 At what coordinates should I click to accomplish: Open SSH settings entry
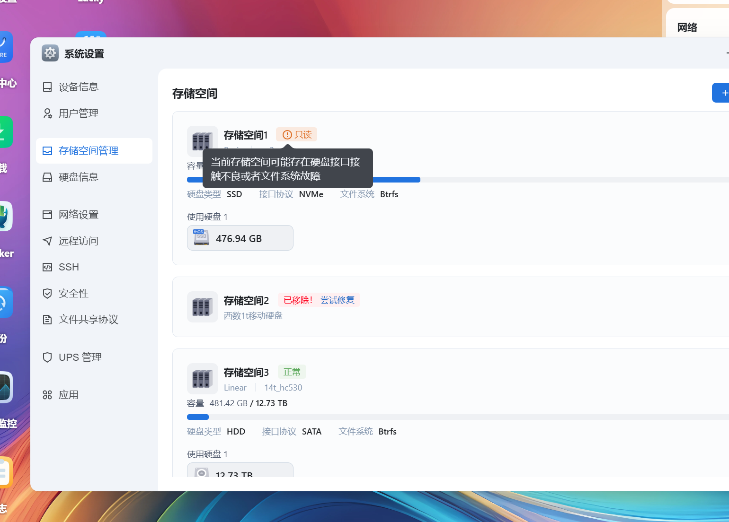pos(94,267)
